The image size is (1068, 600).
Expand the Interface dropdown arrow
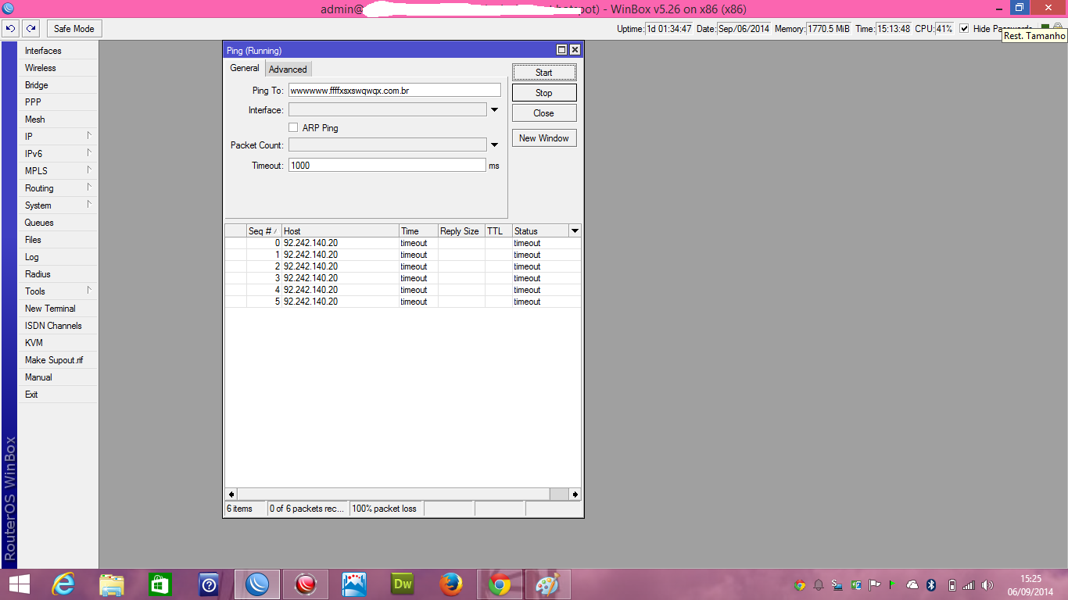(494, 110)
